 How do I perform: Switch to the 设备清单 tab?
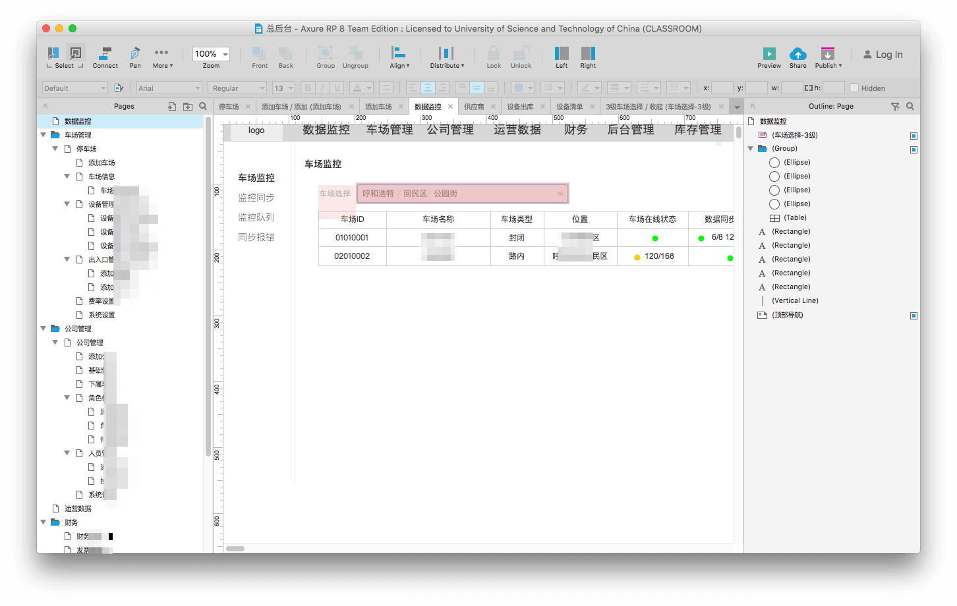click(569, 107)
